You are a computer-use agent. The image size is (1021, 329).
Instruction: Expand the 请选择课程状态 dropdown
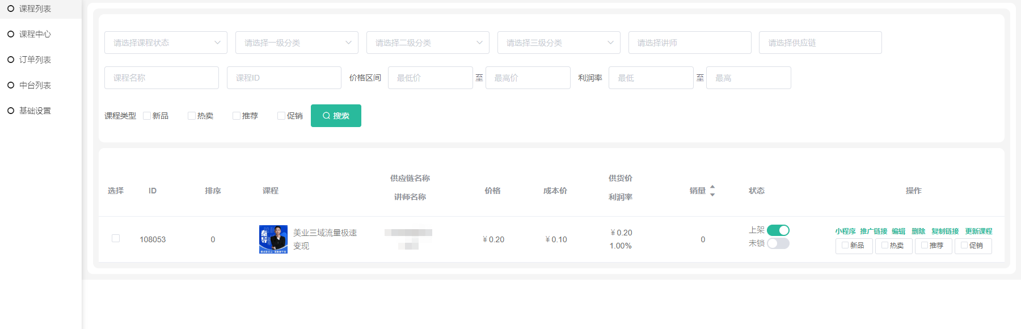tap(166, 43)
